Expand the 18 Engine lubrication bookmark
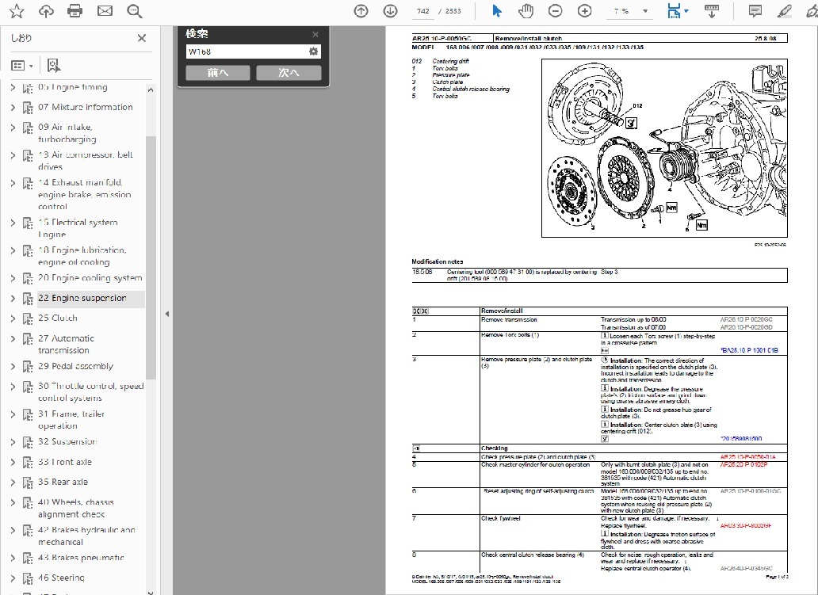 tap(13, 250)
